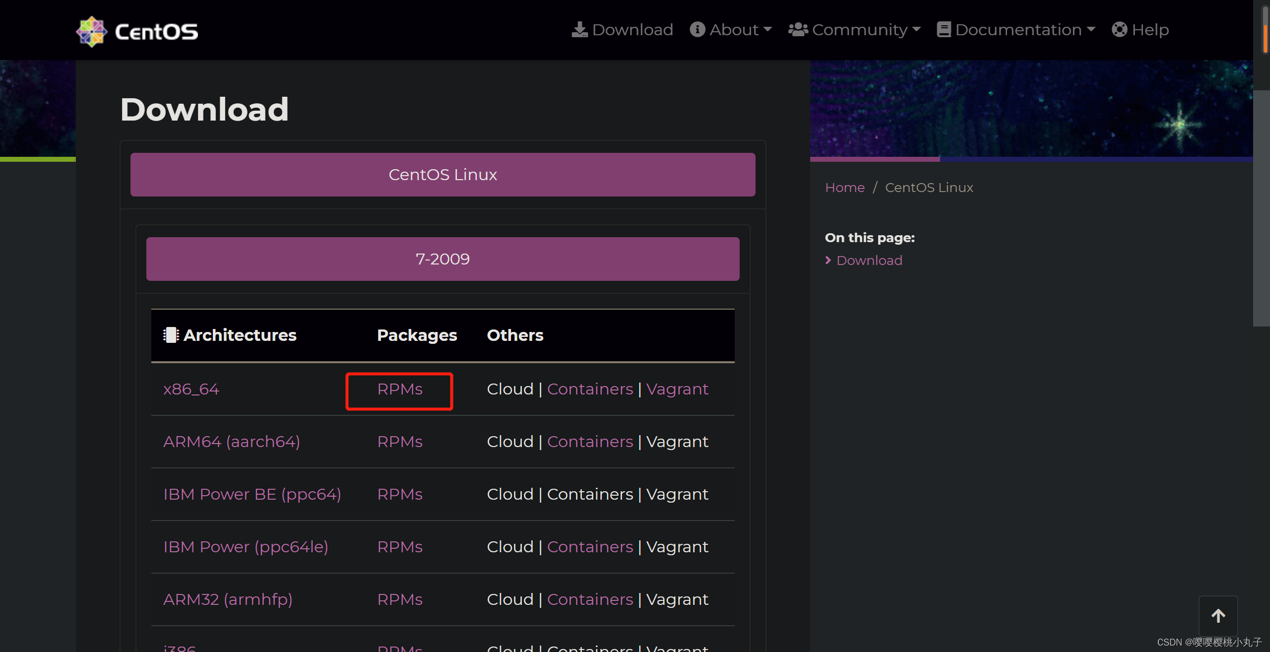Open Vagrant link in x86_64 row
This screenshot has width=1270, height=652.
(677, 389)
